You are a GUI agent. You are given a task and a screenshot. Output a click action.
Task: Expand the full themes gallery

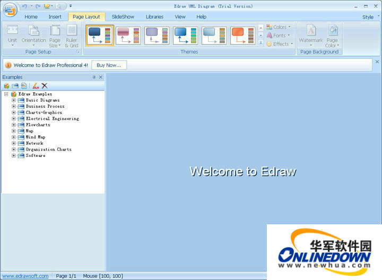[x=261, y=43]
